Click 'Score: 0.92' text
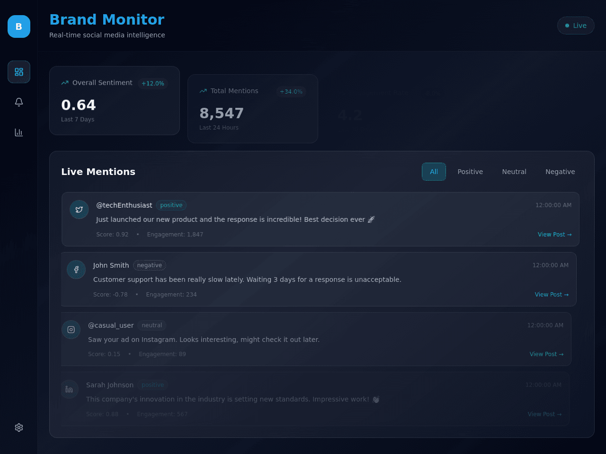Viewport: 606px width, 454px height. pyautogui.click(x=112, y=235)
